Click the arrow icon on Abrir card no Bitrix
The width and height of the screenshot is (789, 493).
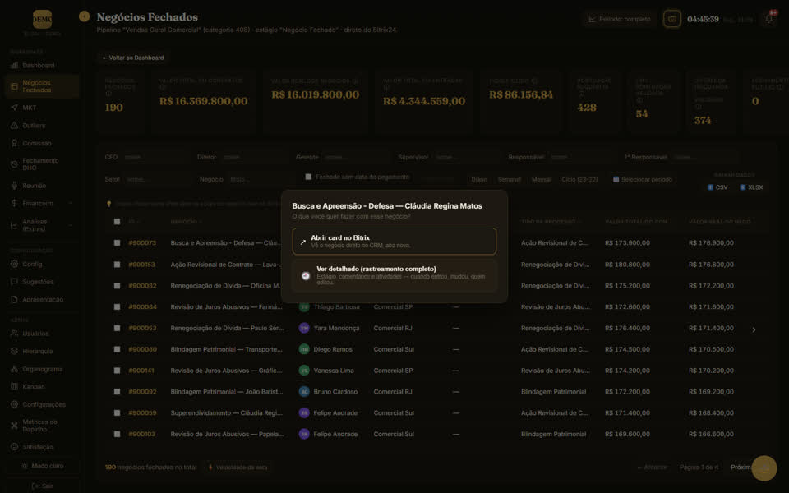point(303,242)
